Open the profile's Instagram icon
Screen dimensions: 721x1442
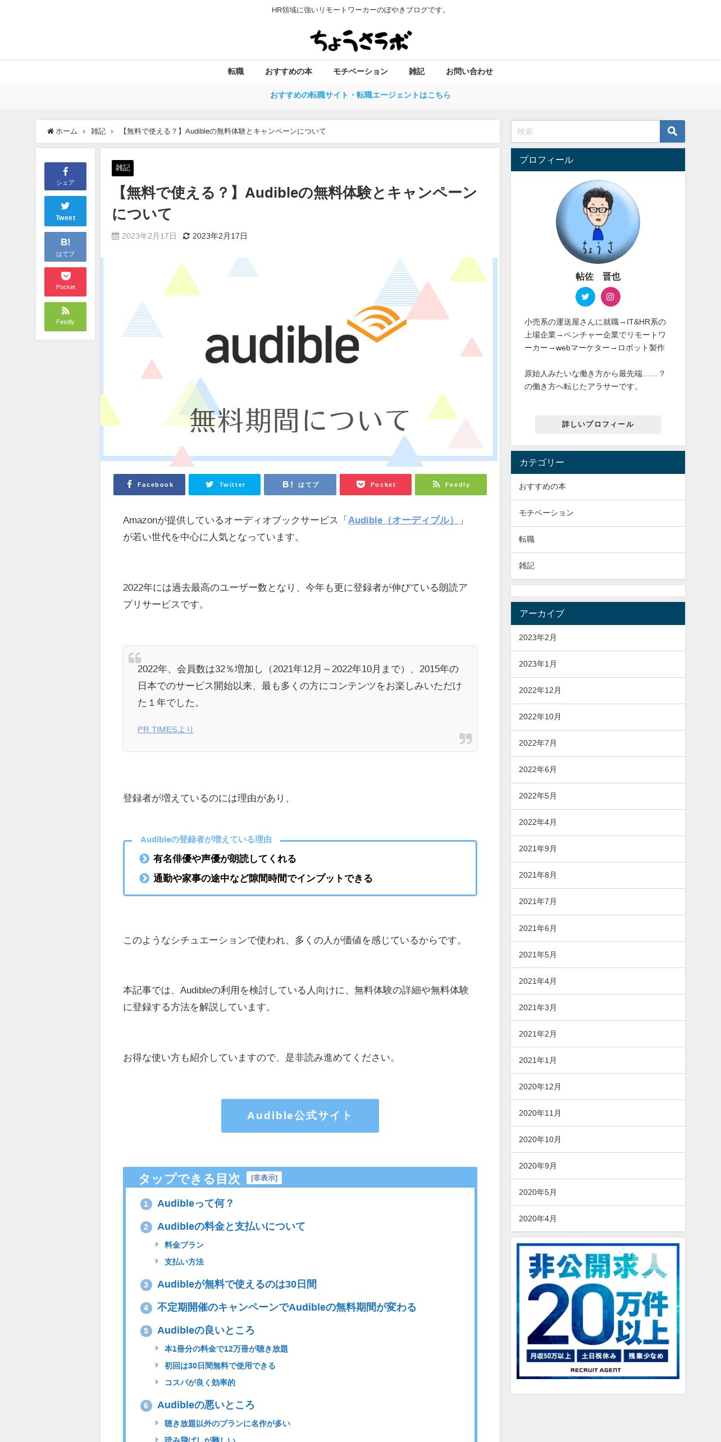click(610, 296)
